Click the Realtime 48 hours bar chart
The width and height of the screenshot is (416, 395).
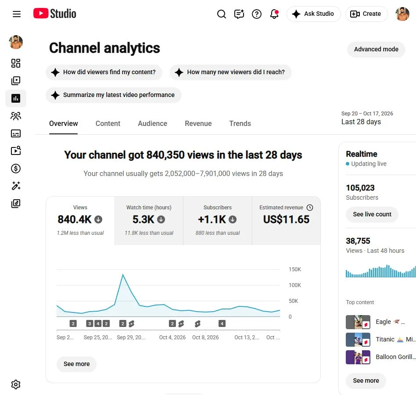pyautogui.click(x=381, y=271)
